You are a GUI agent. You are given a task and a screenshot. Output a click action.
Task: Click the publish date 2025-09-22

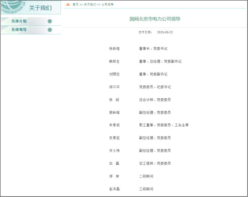[x=165, y=32]
